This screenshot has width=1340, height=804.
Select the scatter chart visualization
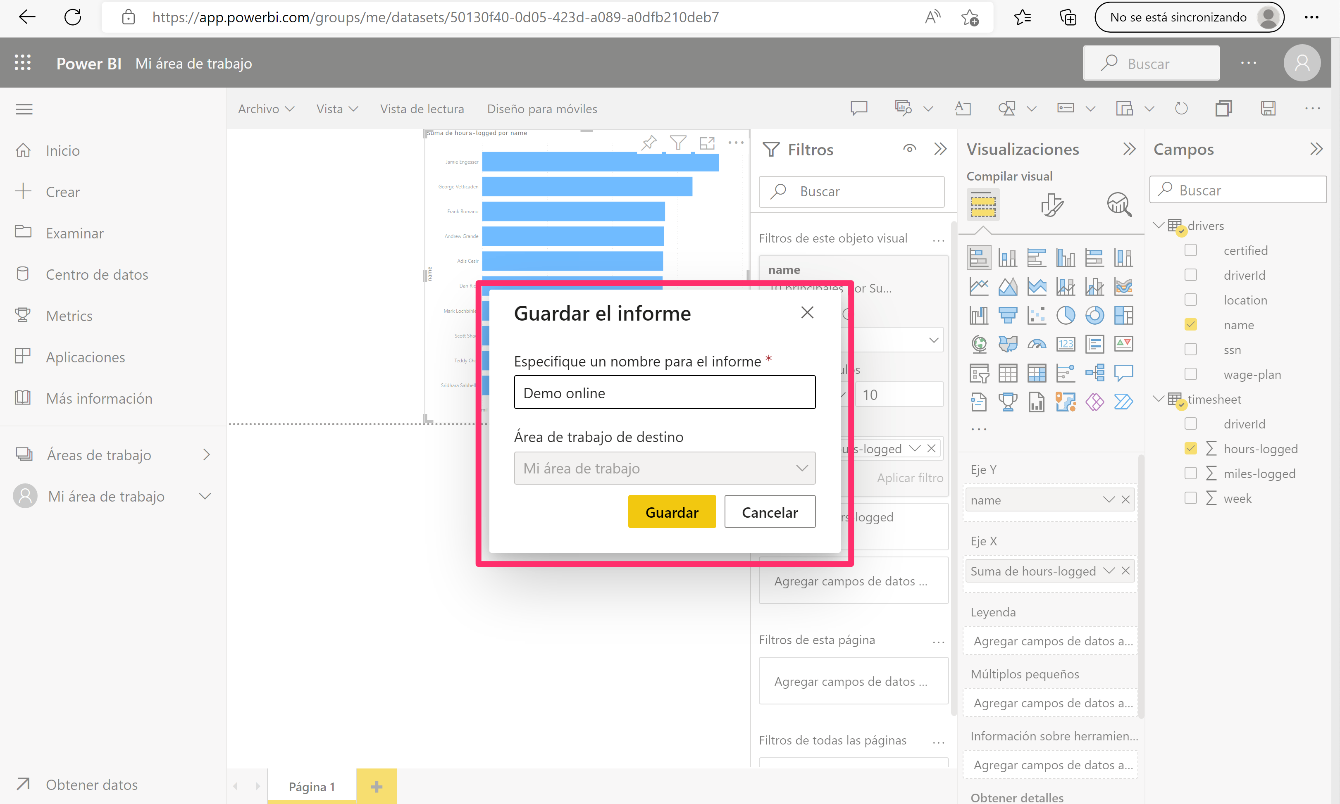point(1037,315)
